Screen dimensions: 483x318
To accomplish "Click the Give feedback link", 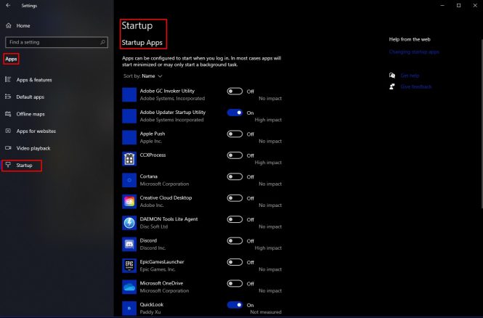I will tap(415, 87).
